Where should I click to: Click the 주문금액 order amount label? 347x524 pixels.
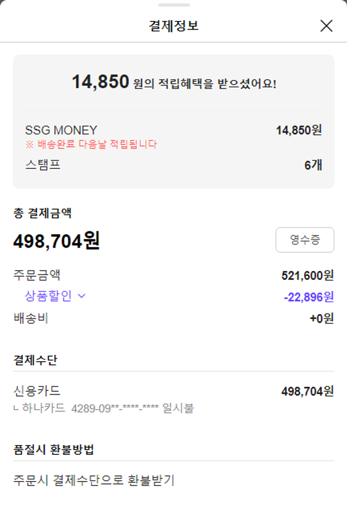coord(37,275)
